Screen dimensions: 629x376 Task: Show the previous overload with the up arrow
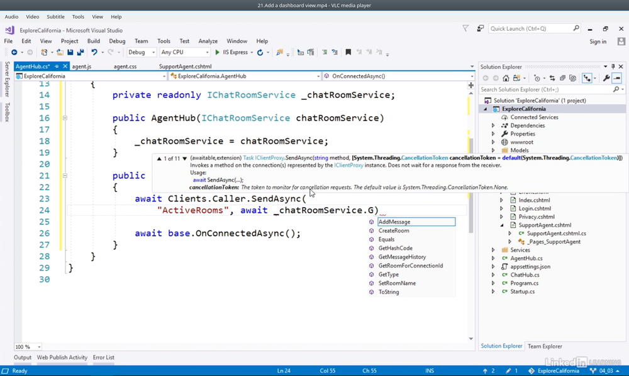tap(159, 159)
